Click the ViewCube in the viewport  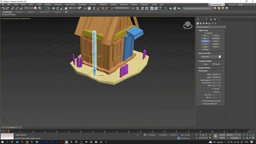click(x=188, y=25)
